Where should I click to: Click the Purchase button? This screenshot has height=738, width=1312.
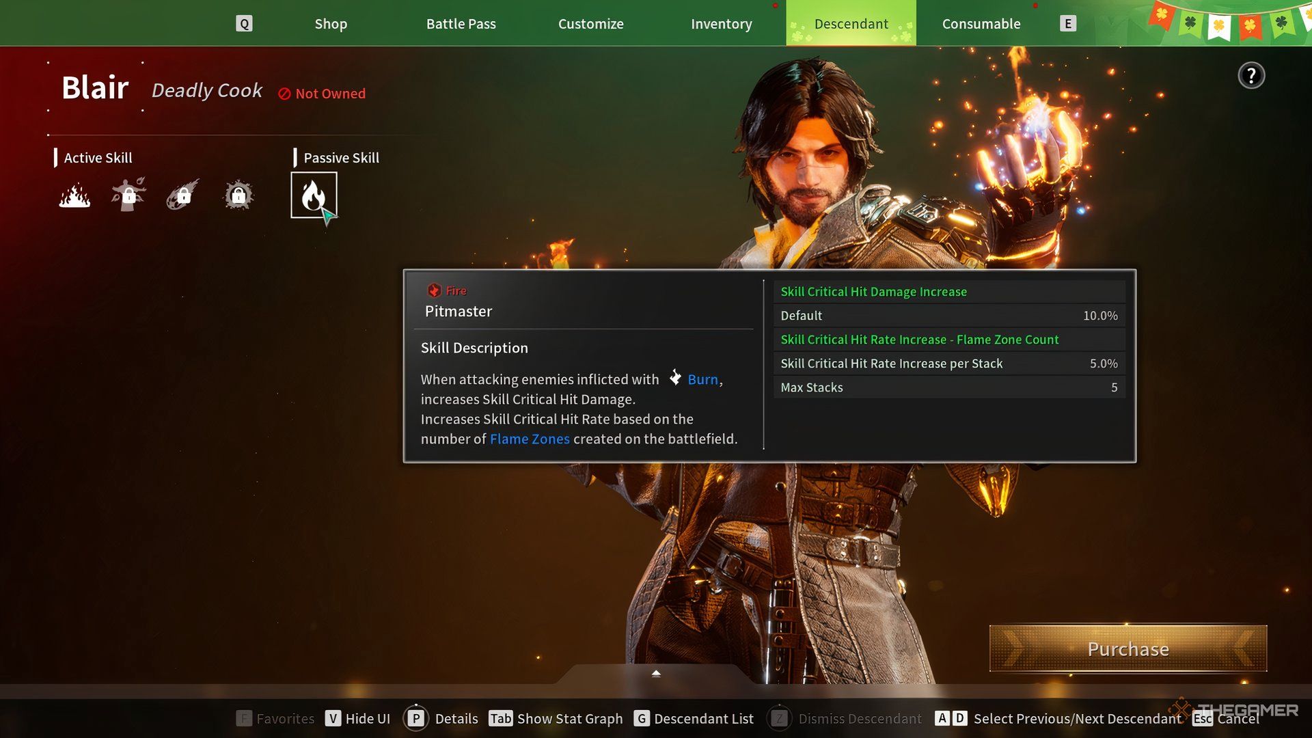(x=1128, y=648)
